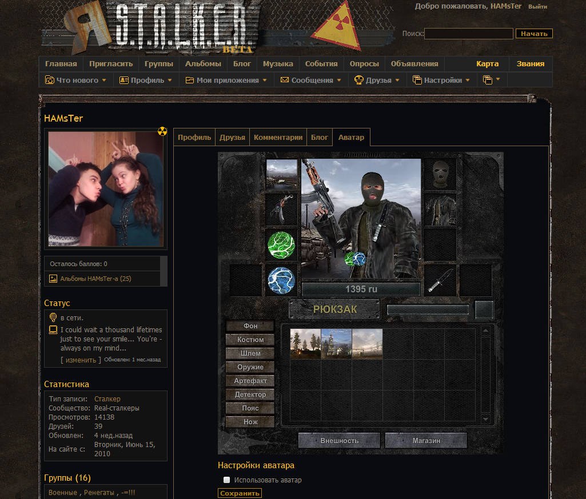This screenshot has height=499, width=586.
Task: Select the balaclava helmet slot
Action: click(441, 175)
